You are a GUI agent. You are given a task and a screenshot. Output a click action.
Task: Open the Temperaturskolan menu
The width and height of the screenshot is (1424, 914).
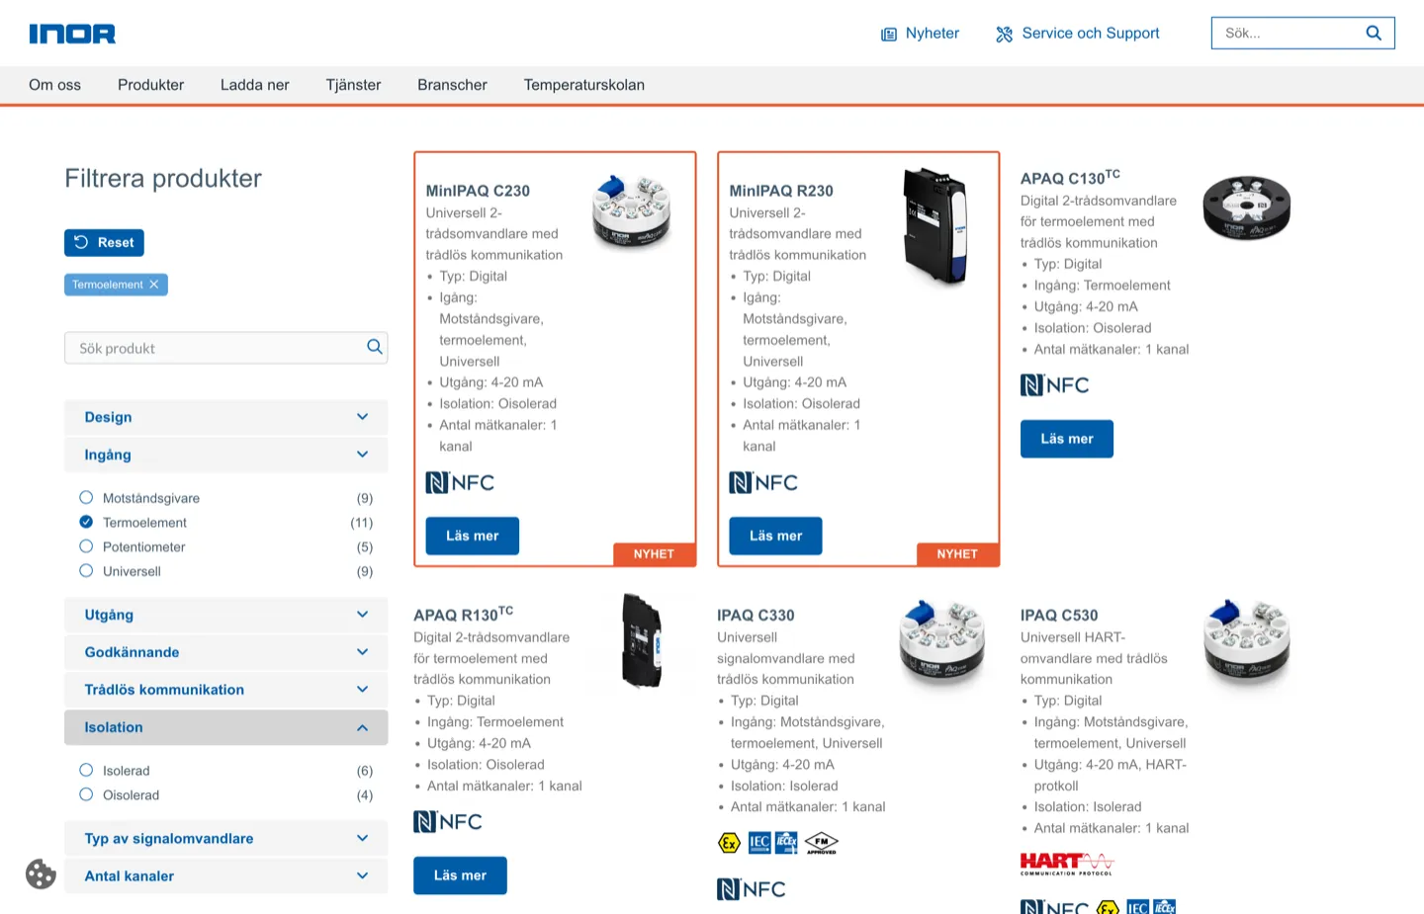(584, 85)
